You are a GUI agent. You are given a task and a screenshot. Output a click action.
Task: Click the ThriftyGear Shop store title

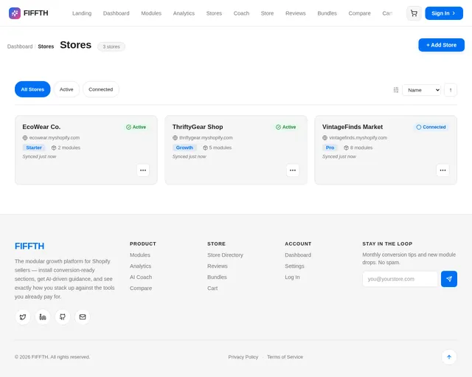coord(198,127)
